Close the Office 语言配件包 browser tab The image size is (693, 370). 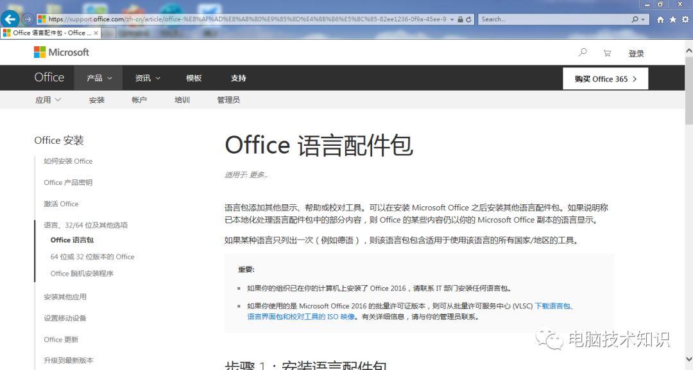click(96, 33)
